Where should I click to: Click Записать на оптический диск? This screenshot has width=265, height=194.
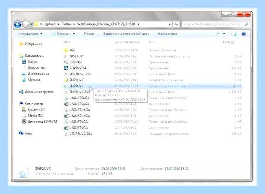tap(126, 34)
